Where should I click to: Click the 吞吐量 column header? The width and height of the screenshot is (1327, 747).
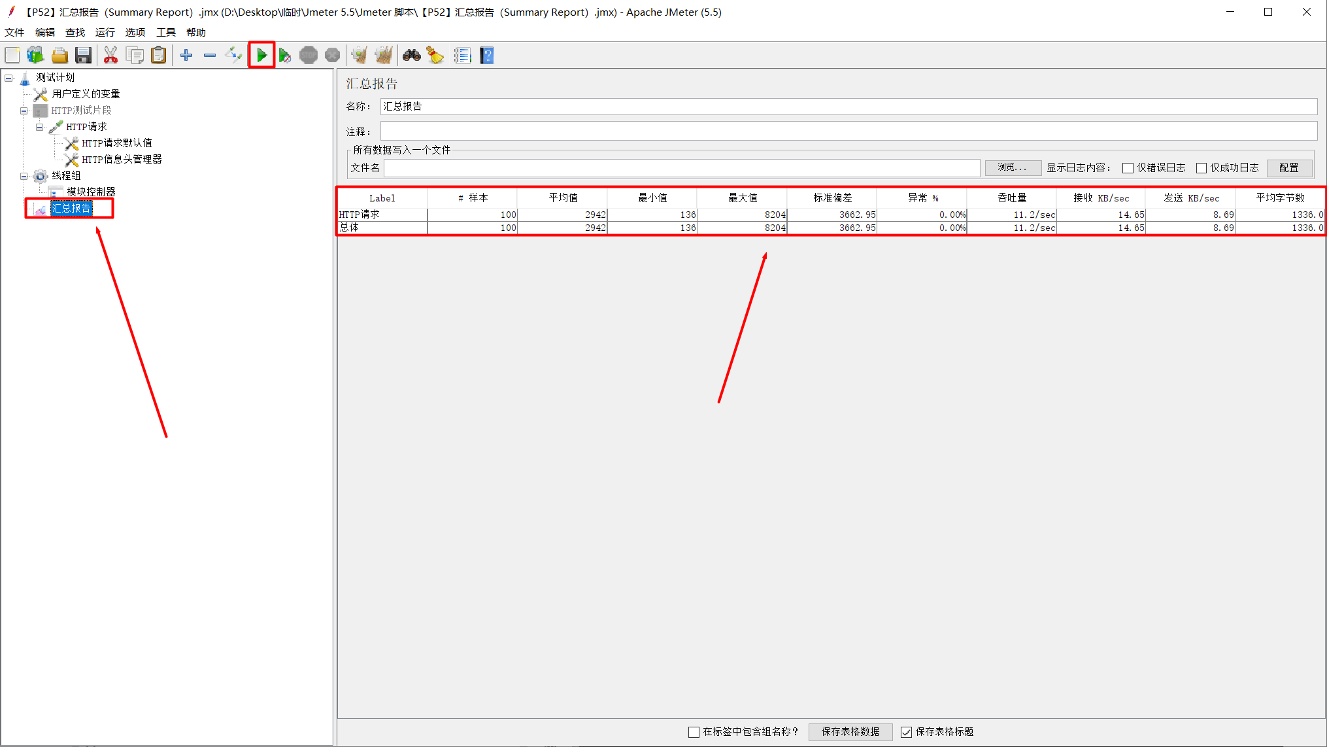[x=1012, y=198]
